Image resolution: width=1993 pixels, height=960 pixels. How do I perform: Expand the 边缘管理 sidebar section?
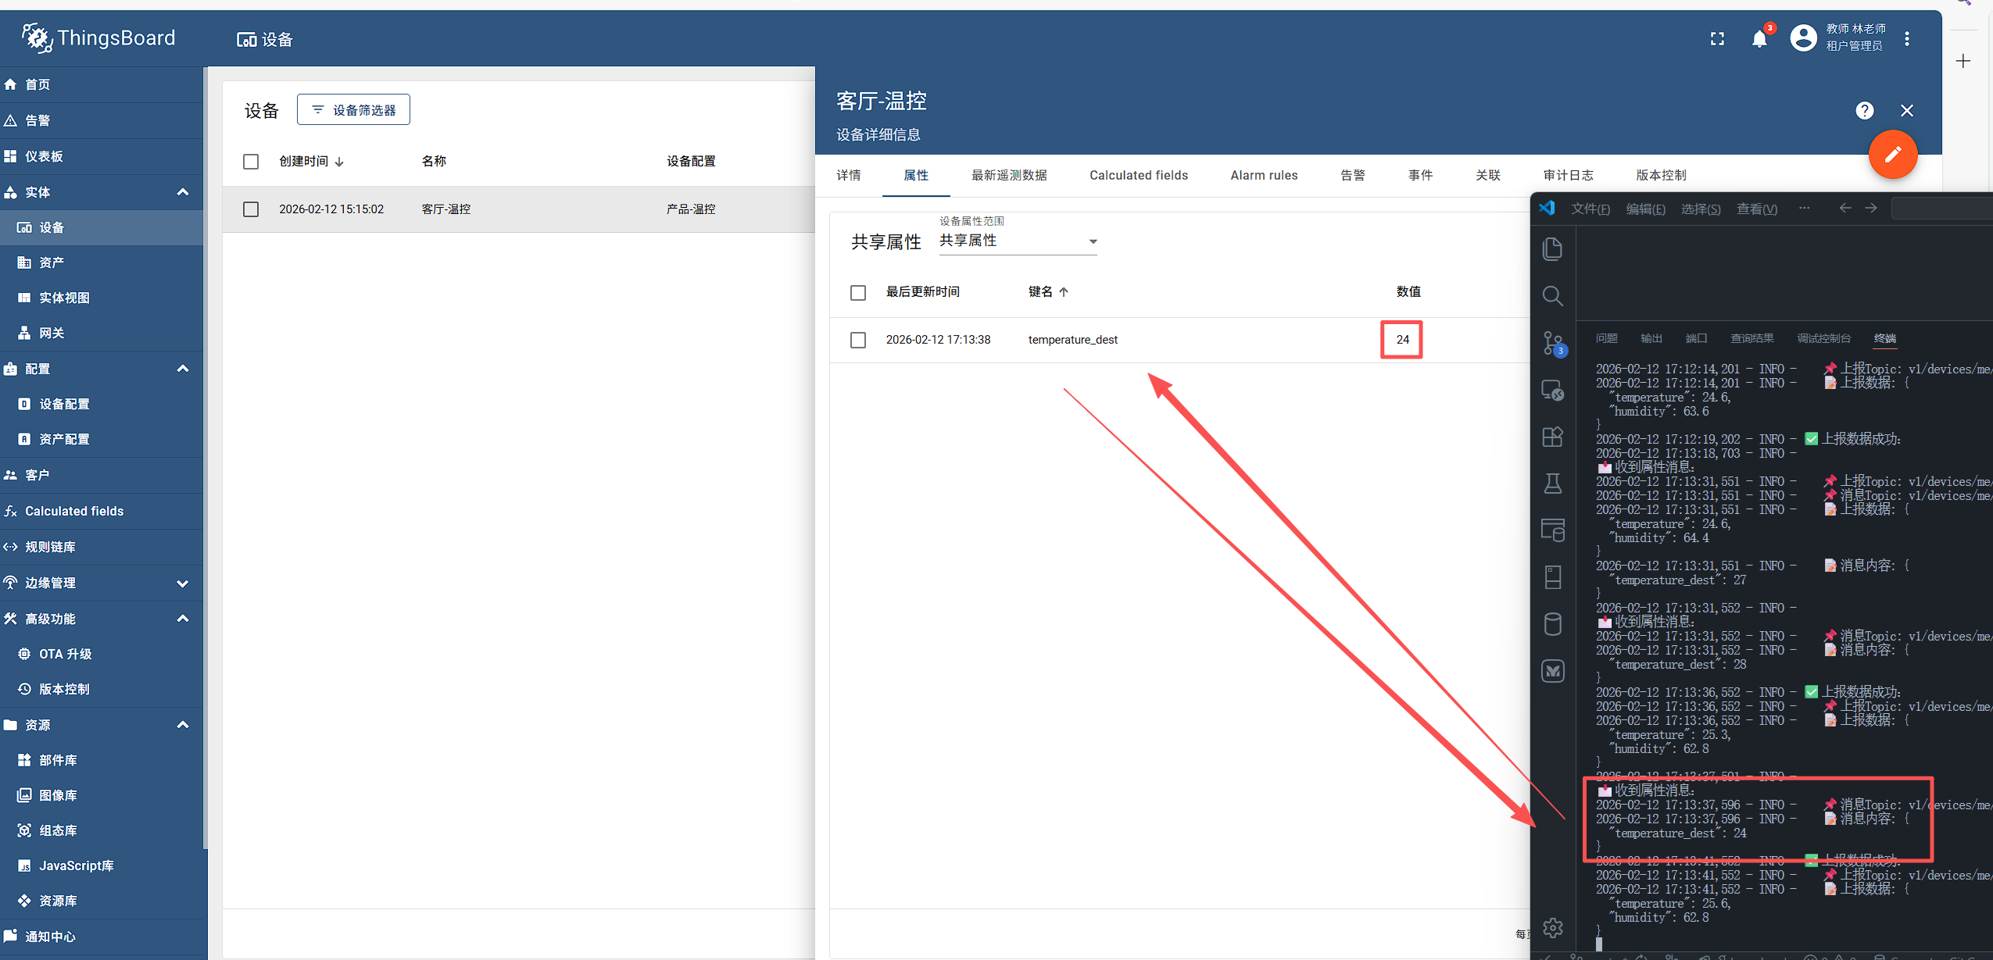click(182, 583)
